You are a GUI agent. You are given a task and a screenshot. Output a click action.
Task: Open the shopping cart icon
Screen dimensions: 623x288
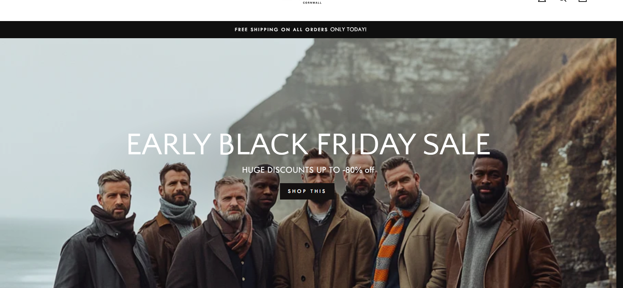583,1
